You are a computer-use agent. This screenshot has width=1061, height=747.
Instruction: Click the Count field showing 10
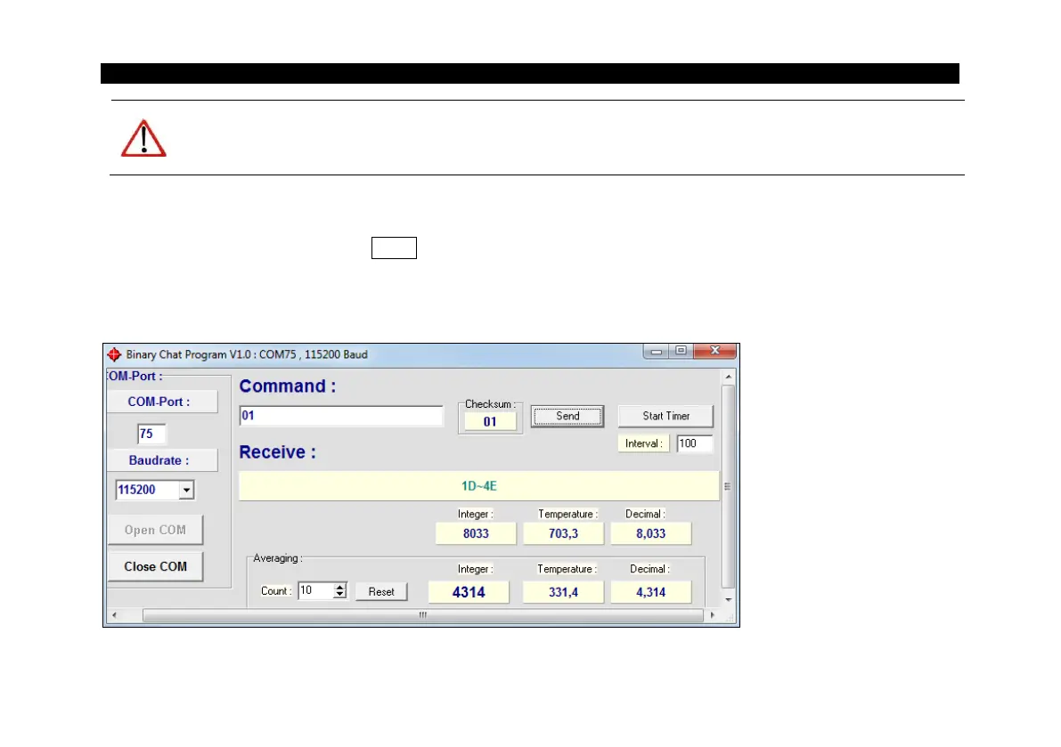click(315, 591)
